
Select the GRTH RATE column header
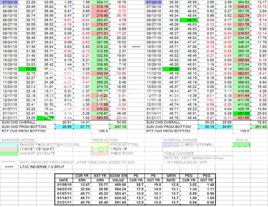tap(171, 178)
